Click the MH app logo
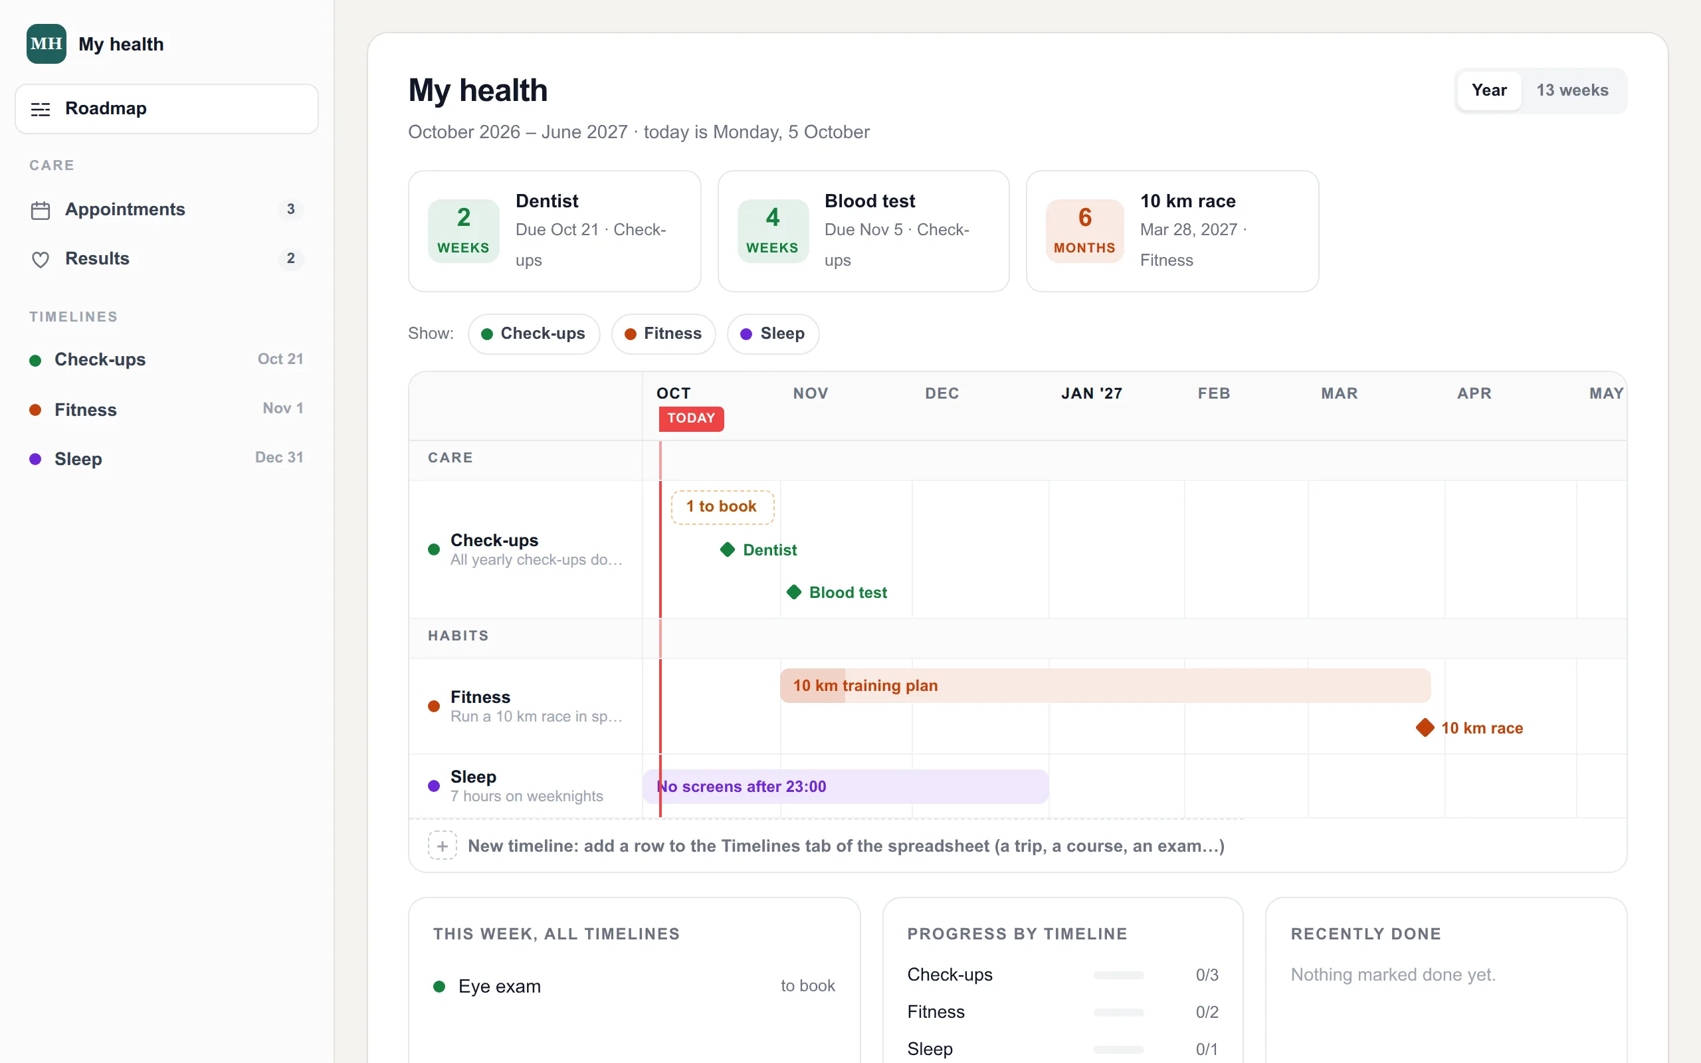The width and height of the screenshot is (1701, 1063). 47,44
